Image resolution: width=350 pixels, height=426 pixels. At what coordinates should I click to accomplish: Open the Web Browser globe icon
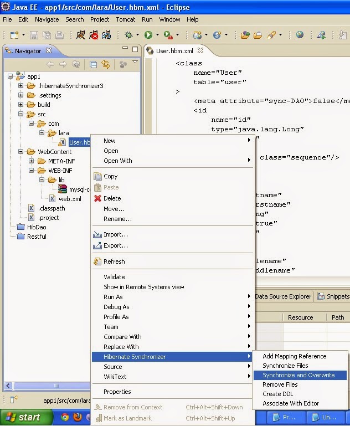300,35
